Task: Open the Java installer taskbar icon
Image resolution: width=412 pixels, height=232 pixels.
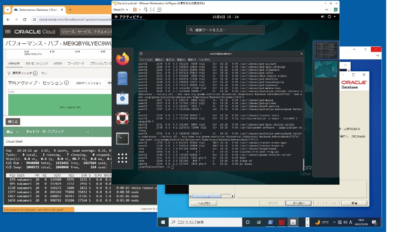Action: pyautogui.click(x=293, y=222)
